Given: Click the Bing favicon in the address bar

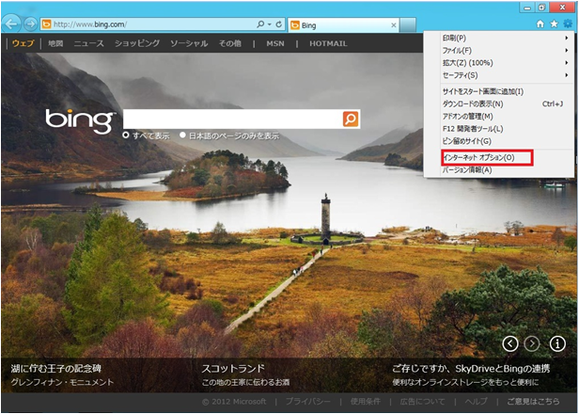Looking at the screenshot, I should point(47,24).
